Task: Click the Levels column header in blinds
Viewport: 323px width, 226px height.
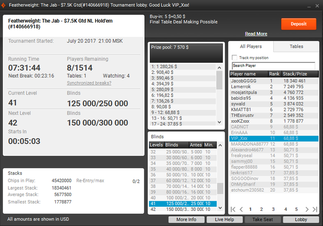Action: pyautogui.click(x=156, y=145)
